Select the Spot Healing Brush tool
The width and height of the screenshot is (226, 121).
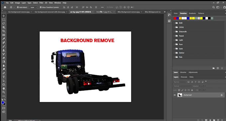pos(4,43)
